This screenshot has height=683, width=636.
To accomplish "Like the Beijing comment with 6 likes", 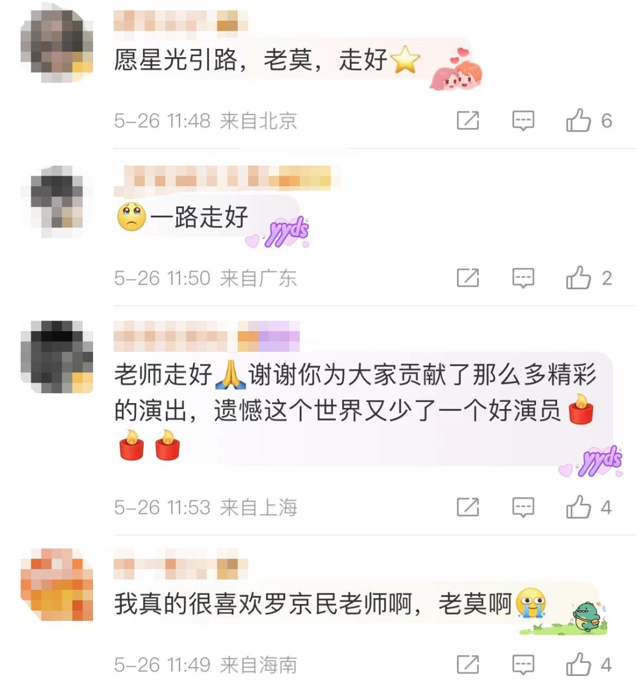I will [x=578, y=120].
